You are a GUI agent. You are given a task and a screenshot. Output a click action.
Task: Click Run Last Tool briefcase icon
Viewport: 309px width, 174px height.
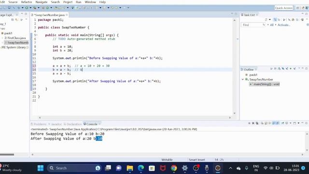coord(34,8)
